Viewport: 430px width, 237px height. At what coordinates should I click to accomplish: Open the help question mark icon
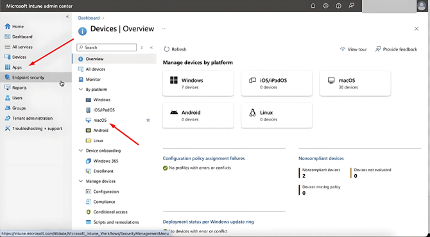pyautogui.click(x=339, y=6)
